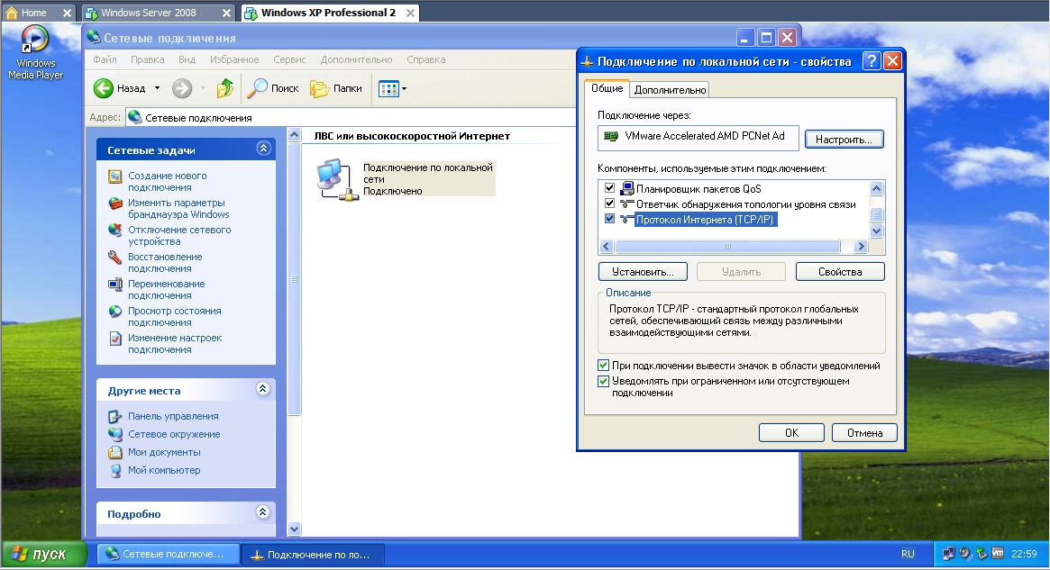Image resolution: width=1050 pixels, height=570 pixels.
Task: Click the Установить... button
Action: (x=643, y=272)
